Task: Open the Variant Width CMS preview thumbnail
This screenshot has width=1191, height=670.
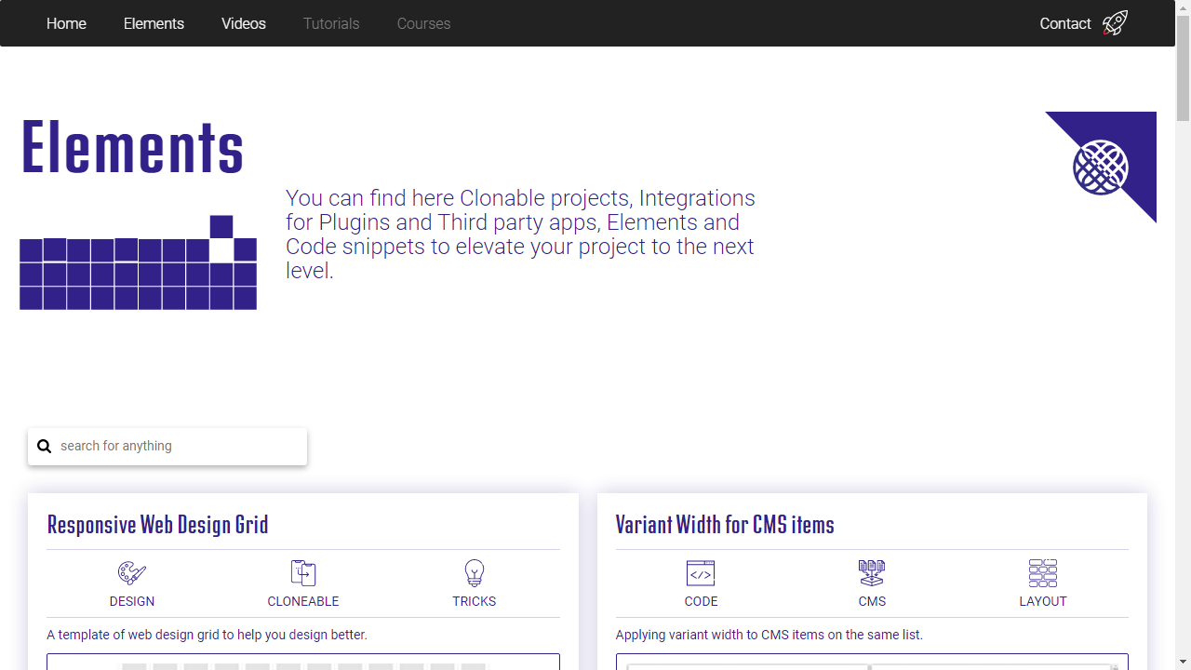Action: tap(872, 662)
